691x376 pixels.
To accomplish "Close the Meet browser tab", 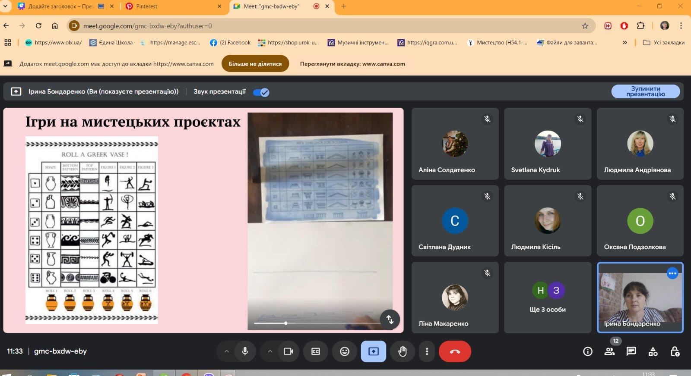I will coord(327,6).
